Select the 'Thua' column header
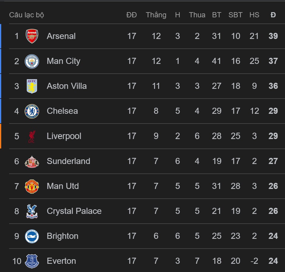The width and height of the screenshot is (285, 272). pyautogui.click(x=197, y=15)
